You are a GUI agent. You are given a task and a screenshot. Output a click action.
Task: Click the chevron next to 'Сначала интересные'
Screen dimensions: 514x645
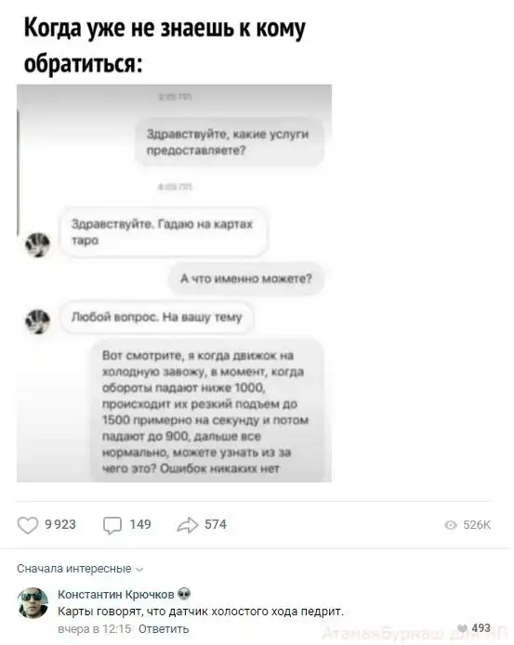click(139, 570)
